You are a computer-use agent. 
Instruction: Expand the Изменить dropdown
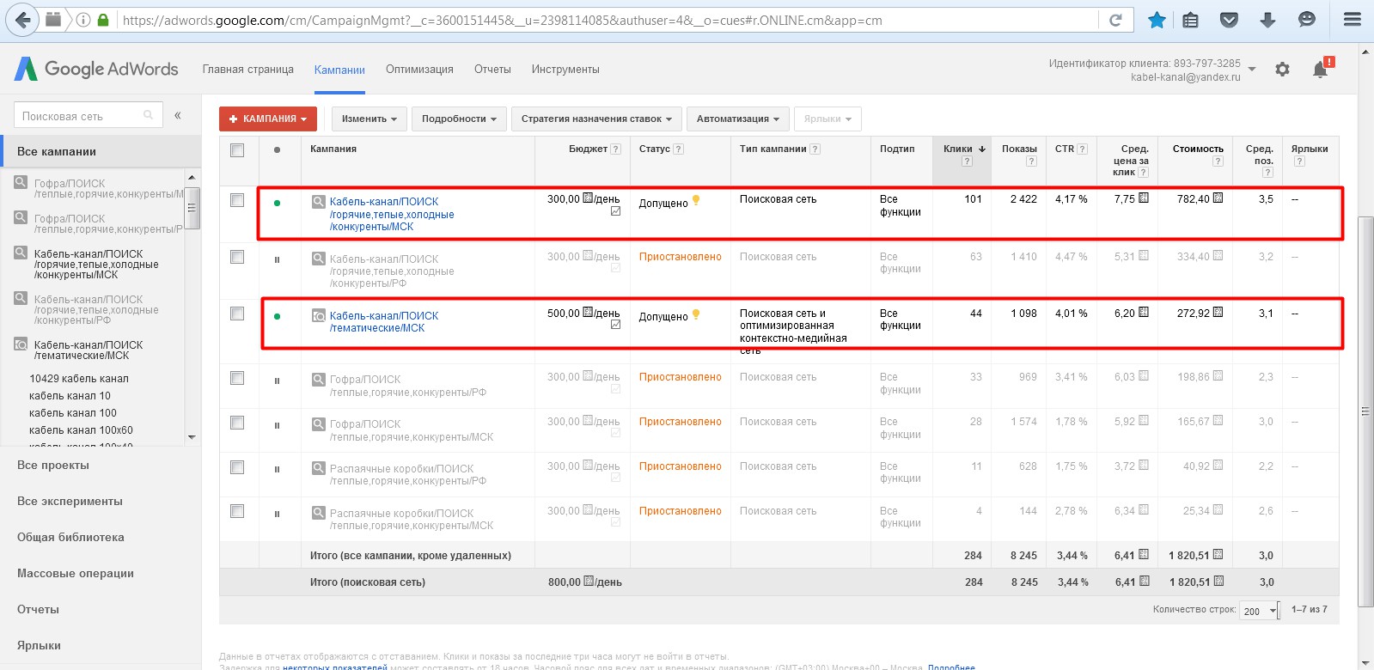coord(369,119)
